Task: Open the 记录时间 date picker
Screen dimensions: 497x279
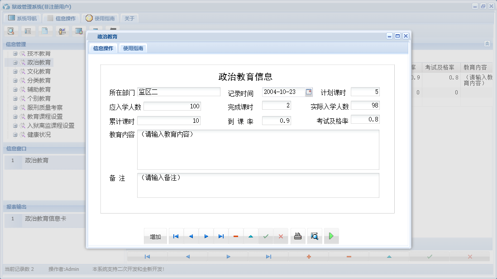Action: tap(309, 92)
